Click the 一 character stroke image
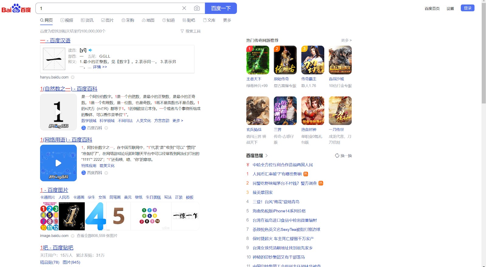Image resolution: width=486 pixels, height=267 pixels. [54, 59]
